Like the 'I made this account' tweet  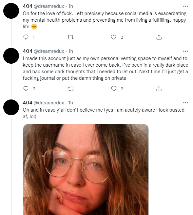pos(114,89)
